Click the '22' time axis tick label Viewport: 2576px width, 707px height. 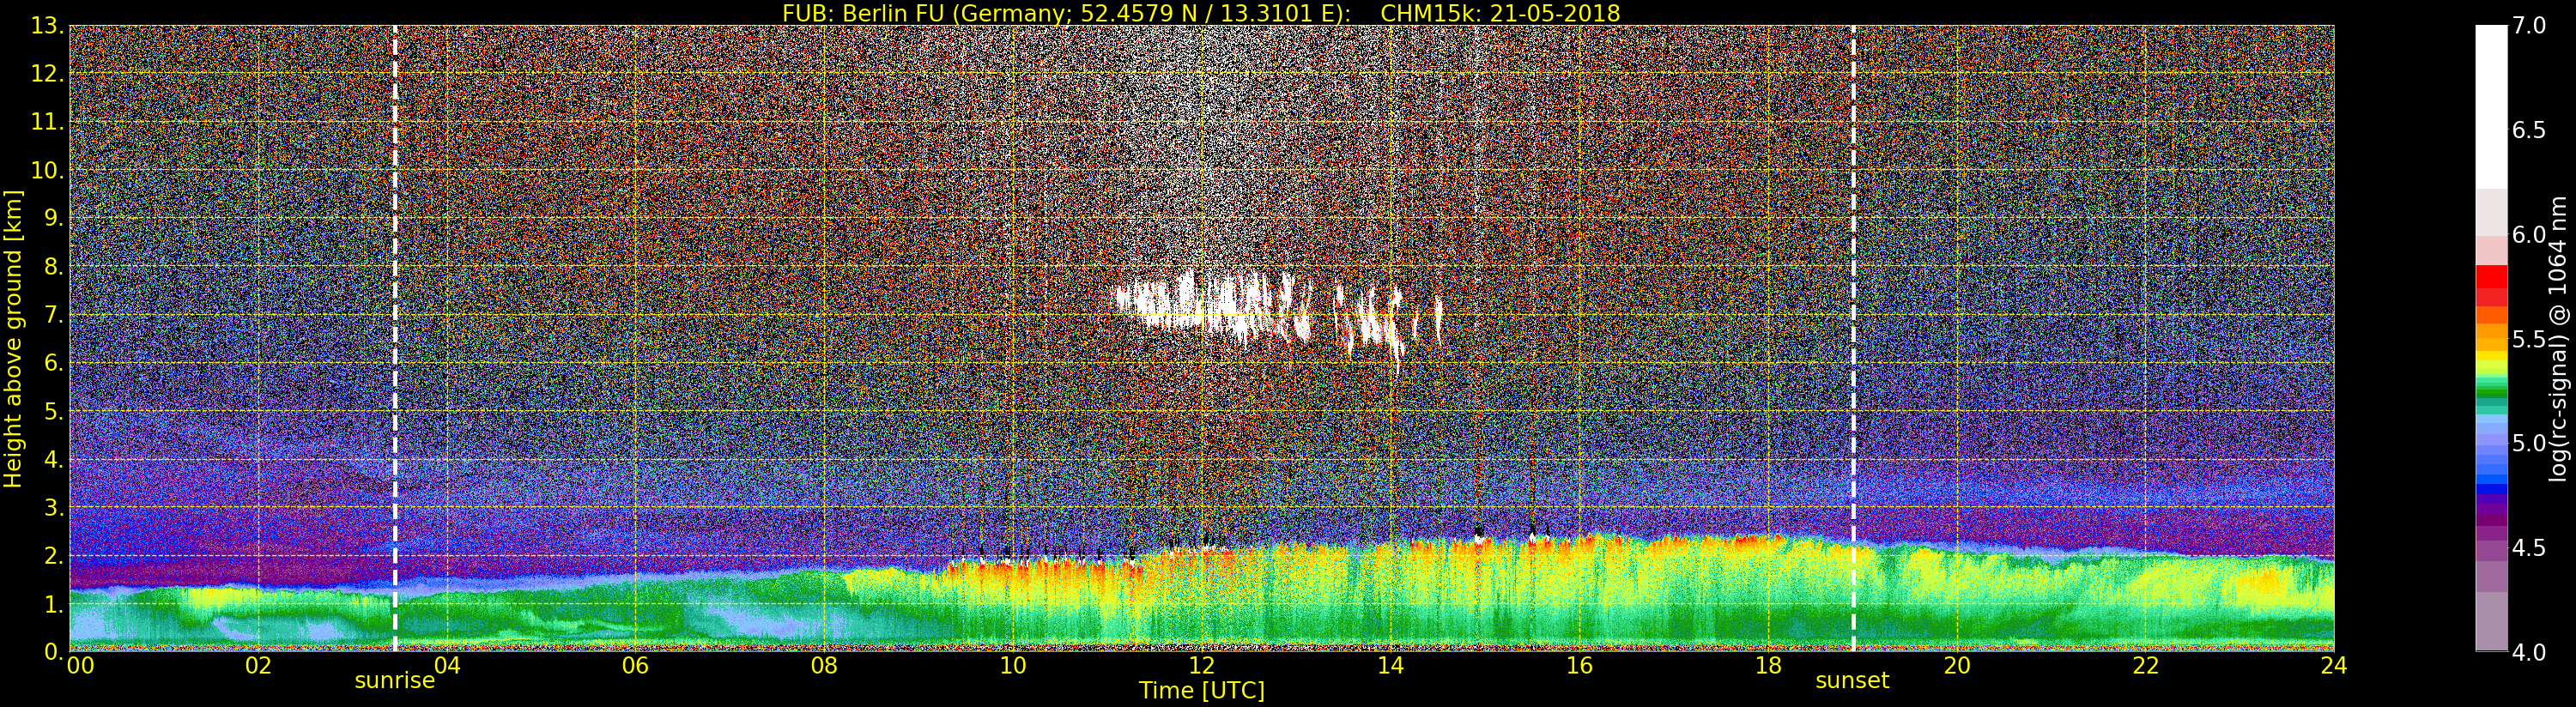coord(2146,665)
